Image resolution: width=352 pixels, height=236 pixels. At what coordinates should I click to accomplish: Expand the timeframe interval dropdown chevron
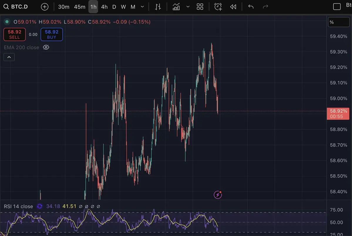(x=142, y=7)
